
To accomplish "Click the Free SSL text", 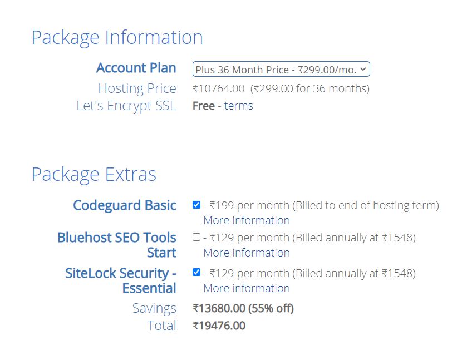I will pyautogui.click(x=203, y=106).
